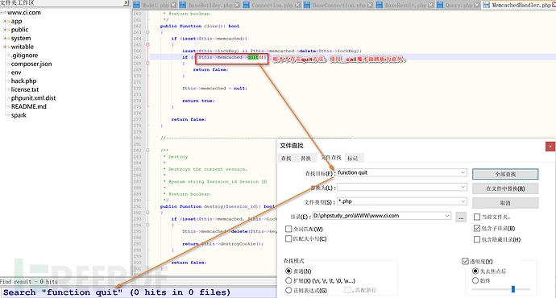
Task: Select hack.php in the file tree
Action: (x=23, y=81)
